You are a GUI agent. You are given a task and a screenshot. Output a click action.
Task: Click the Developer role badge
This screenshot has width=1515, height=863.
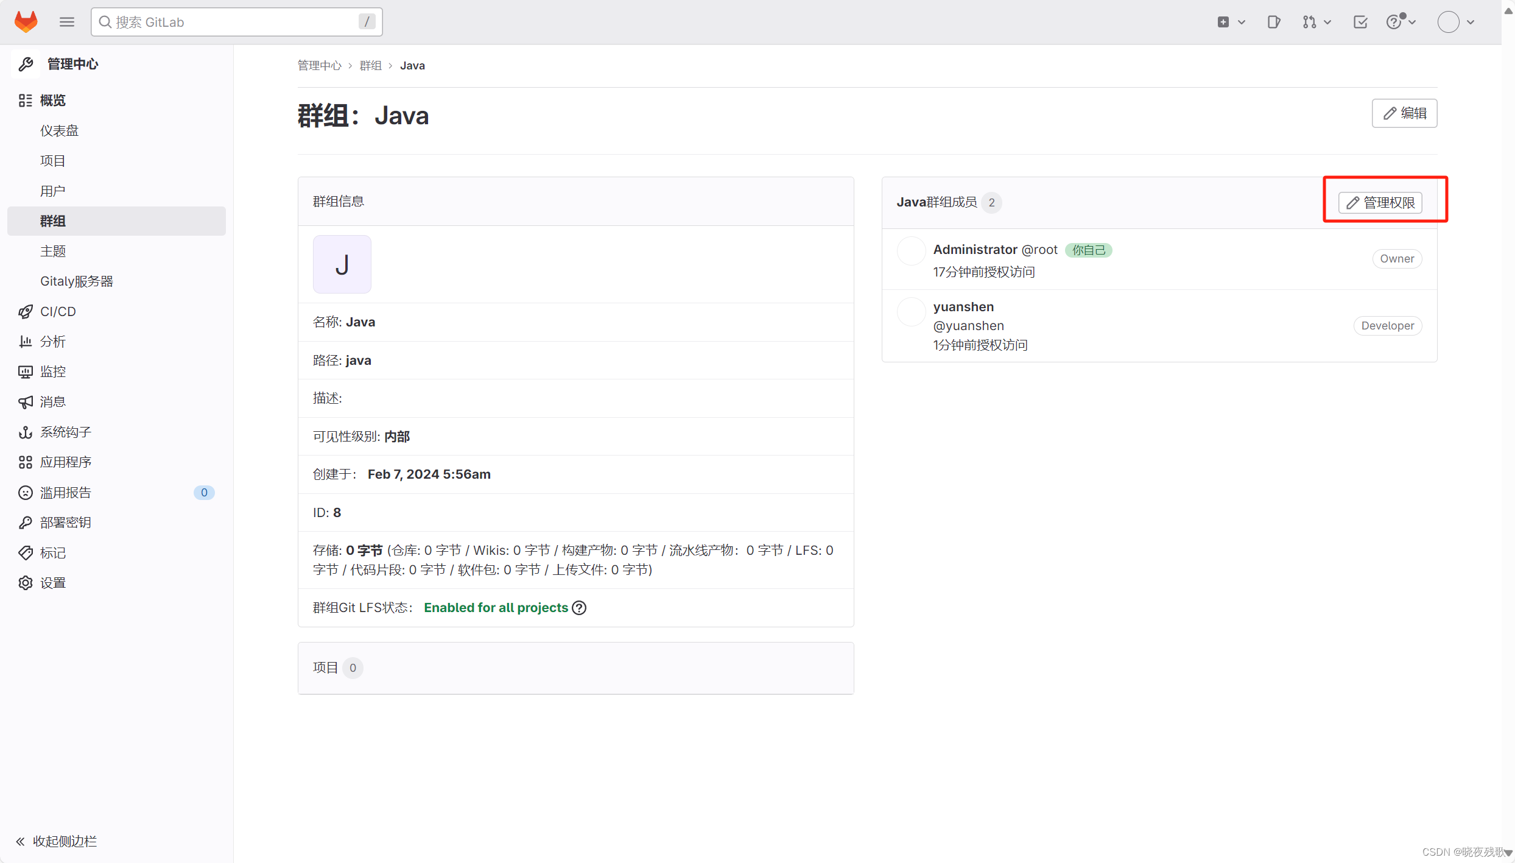click(1388, 326)
